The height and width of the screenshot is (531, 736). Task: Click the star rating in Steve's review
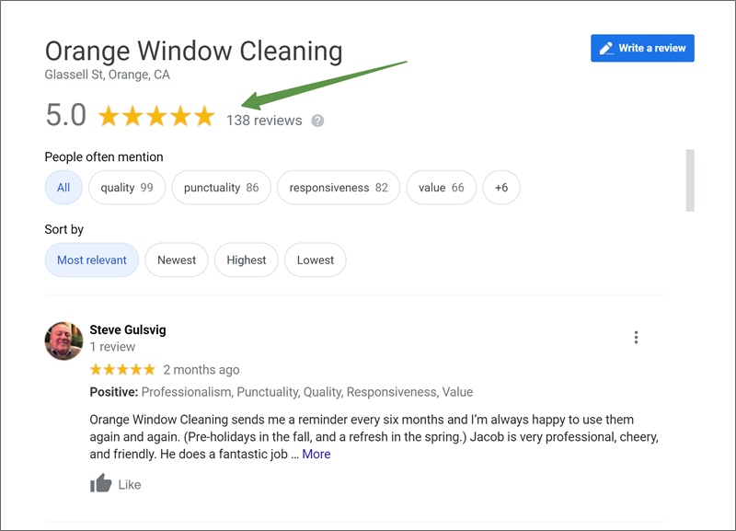pos(122,370)
